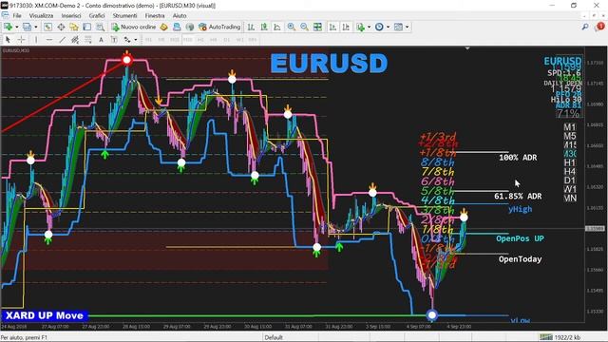Open the red notifications alert icon
The image size is (608, 342).
tap(600, 27)
